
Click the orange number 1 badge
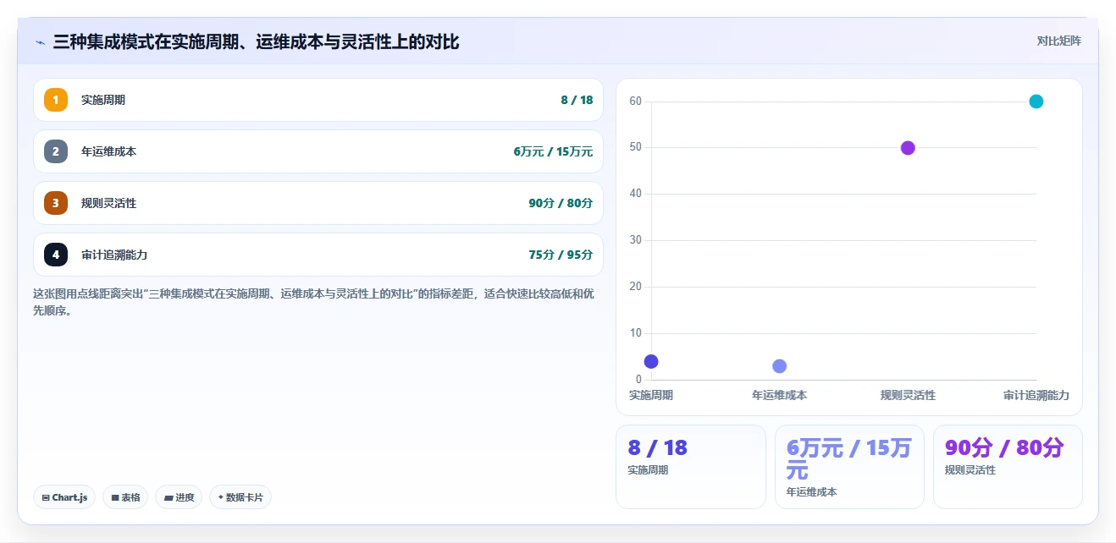56,100
